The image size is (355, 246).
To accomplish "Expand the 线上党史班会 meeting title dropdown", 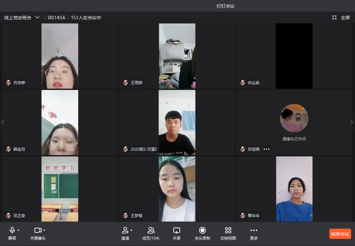I will click(x=37, y=17).
